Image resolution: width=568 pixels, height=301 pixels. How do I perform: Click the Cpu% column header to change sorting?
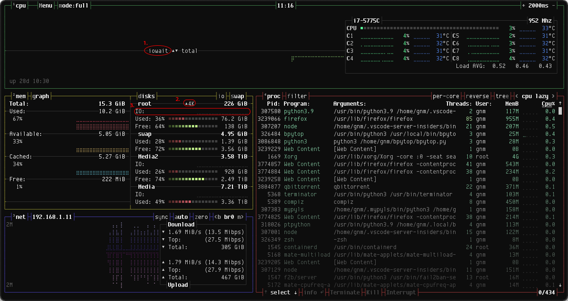click(548, 103)
